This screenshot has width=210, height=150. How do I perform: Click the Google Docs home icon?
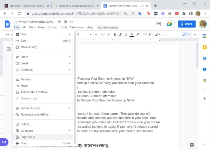click(7, 24)
